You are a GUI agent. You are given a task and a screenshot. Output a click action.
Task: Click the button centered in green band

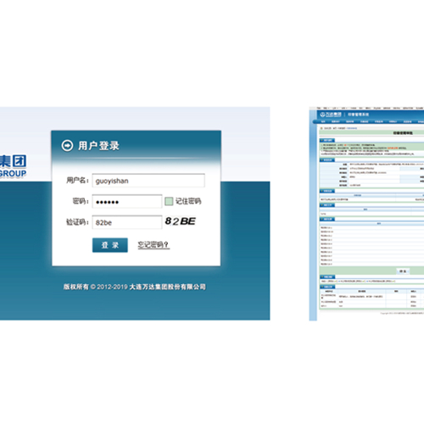point(403,271)
